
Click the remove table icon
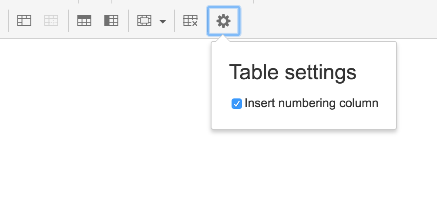coord(190,20)
